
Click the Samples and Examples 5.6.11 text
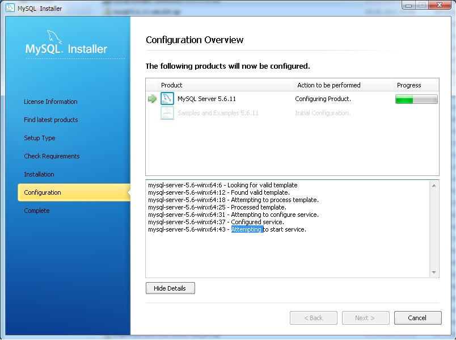click(218, 113)
